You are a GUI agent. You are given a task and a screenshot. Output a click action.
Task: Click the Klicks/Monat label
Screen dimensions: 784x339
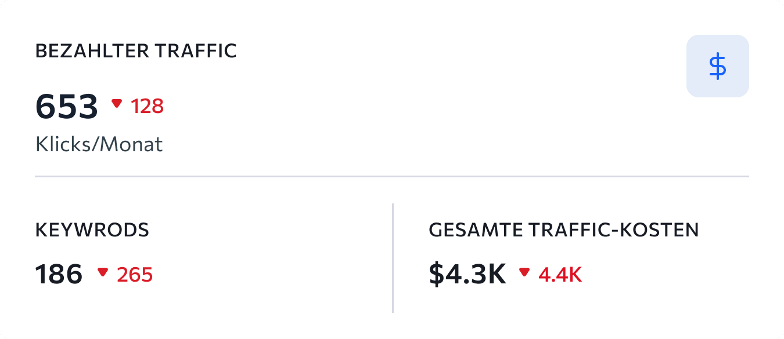(x=99, y=144)
